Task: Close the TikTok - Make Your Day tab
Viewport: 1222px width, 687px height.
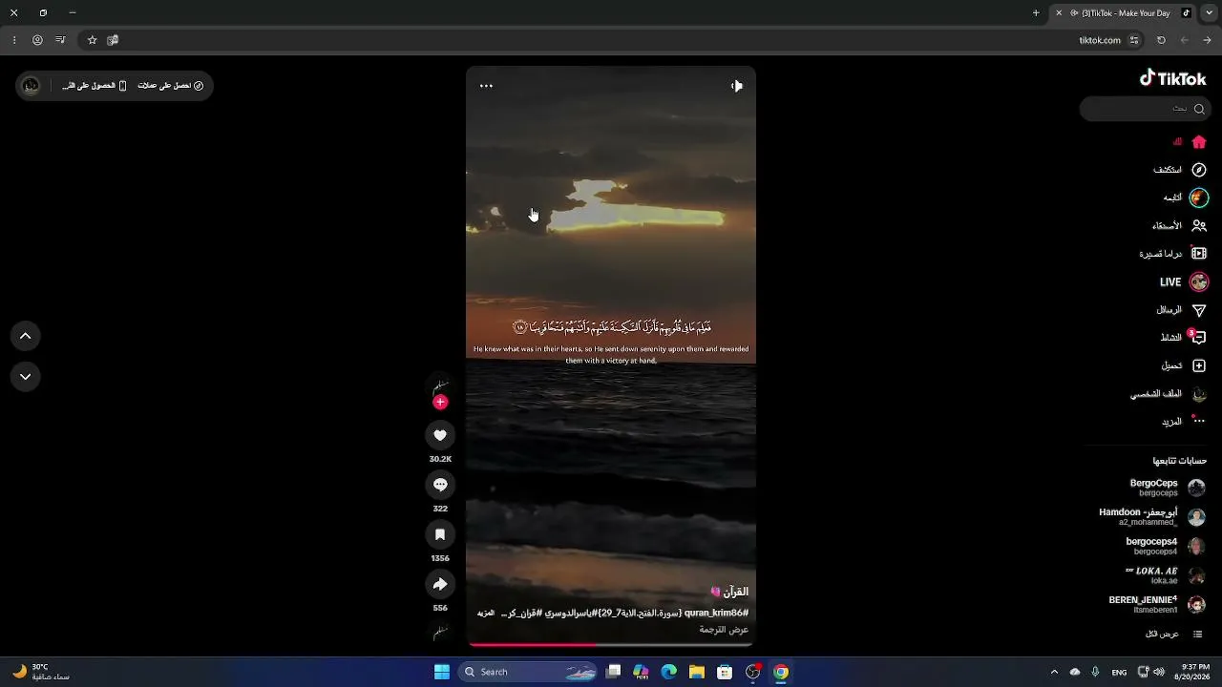Action: pyautogui.click(x=1059, y=13)
